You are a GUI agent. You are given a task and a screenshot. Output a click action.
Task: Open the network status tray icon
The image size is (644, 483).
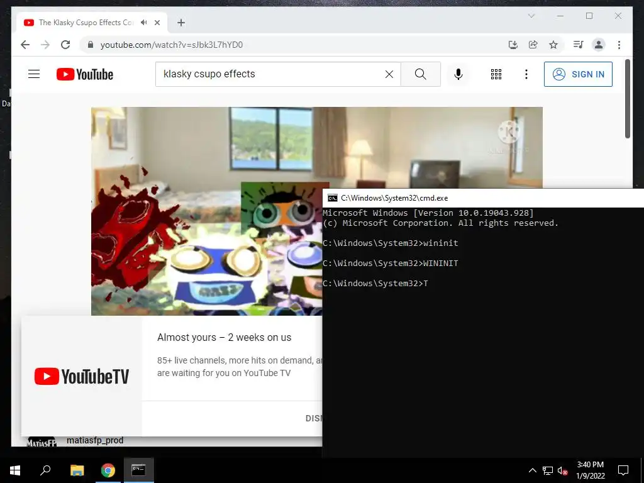[548, 470]
